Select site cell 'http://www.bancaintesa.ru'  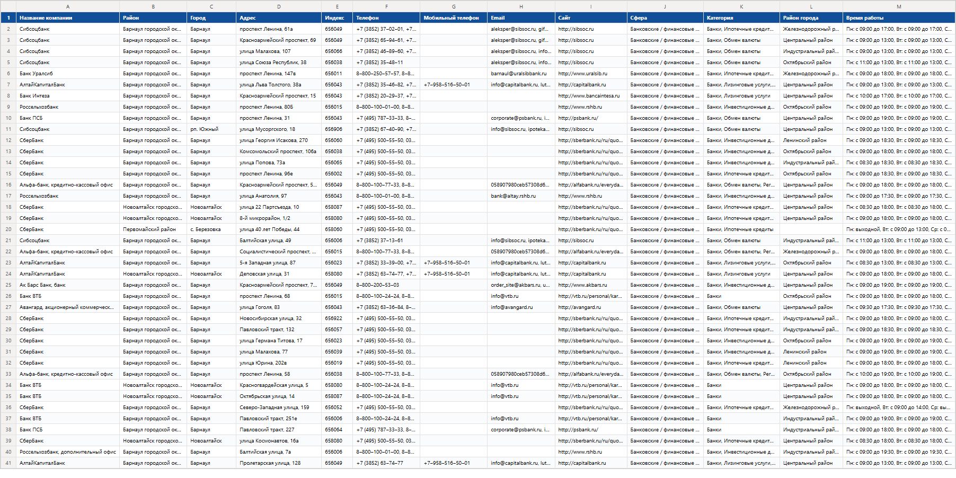tap(591, 95)
